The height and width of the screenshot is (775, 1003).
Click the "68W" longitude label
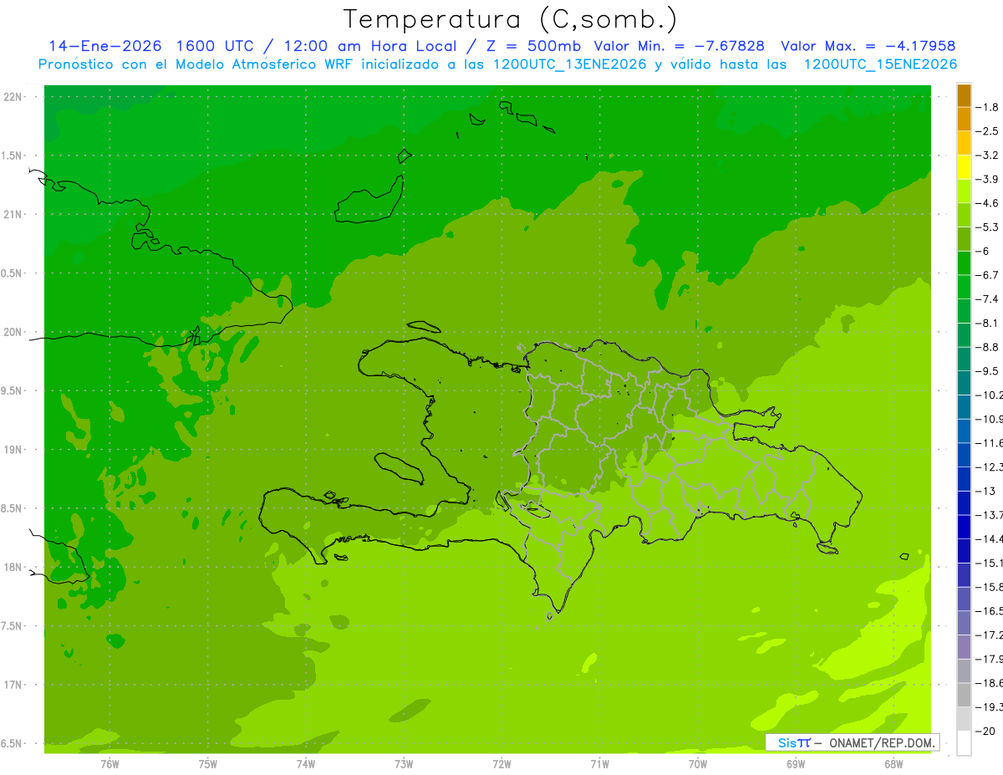(894, 764)
